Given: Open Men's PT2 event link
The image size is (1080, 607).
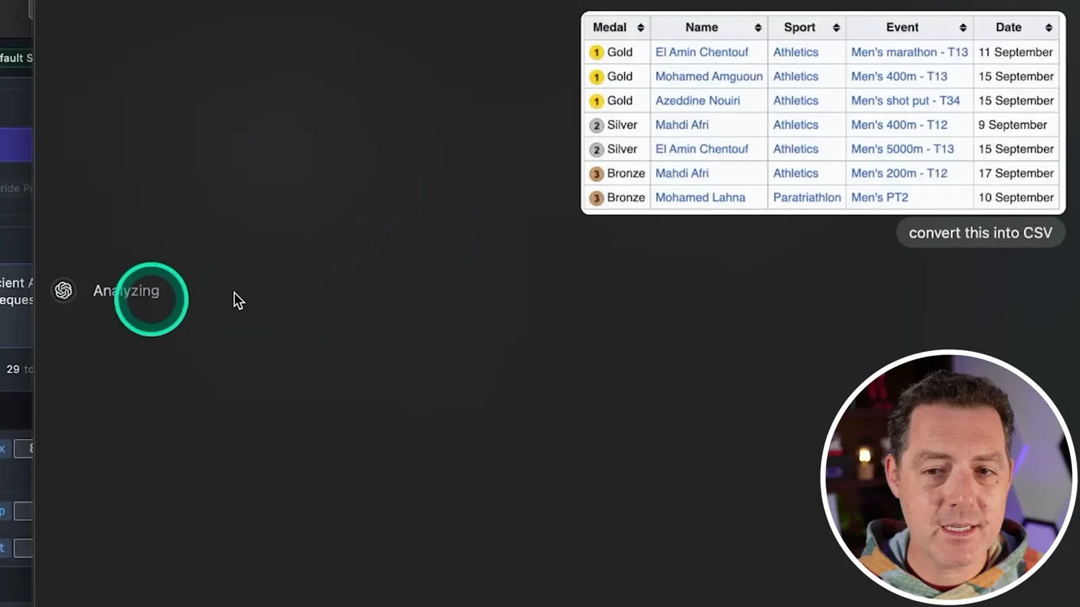Looking at the screenshot, I should tap(880, 198).
